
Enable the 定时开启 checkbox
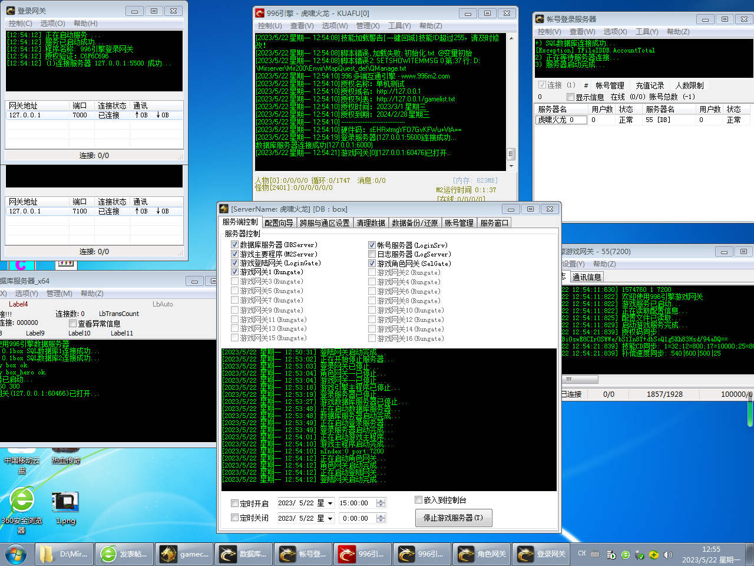(x=234, y=504)
